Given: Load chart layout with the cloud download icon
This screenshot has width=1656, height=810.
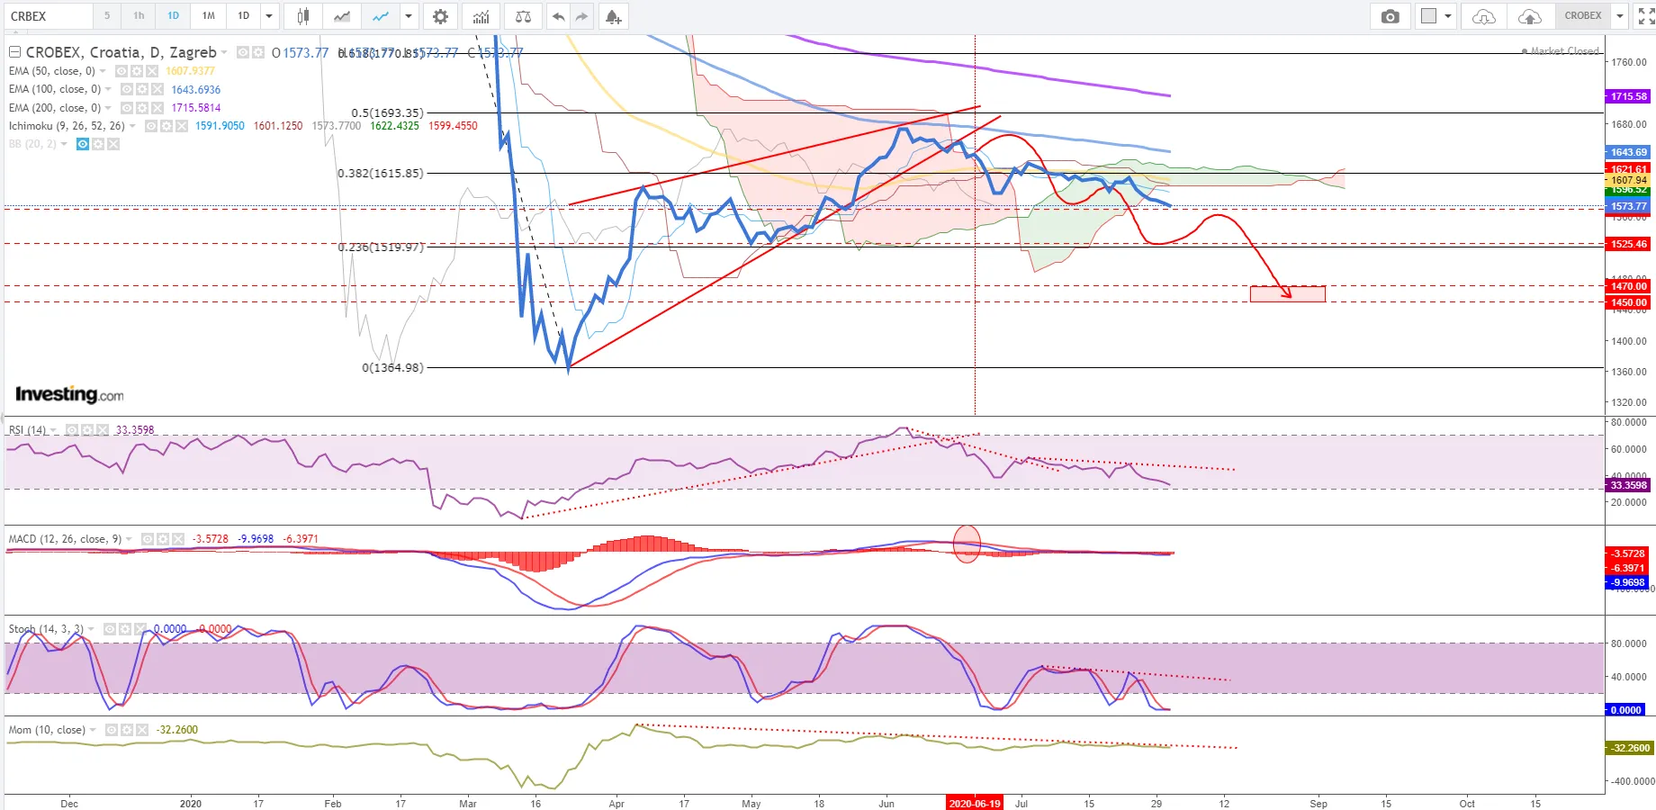Looking at the screenshot, I should pos(1484,16).
